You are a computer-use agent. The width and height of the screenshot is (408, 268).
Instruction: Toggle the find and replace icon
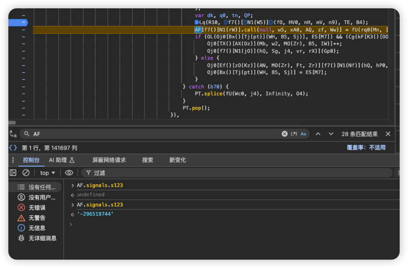(x=13, y=134)
